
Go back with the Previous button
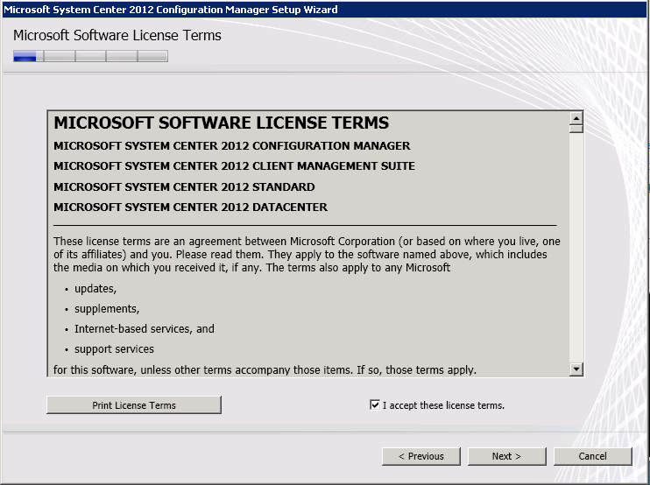tap(421, 456)
